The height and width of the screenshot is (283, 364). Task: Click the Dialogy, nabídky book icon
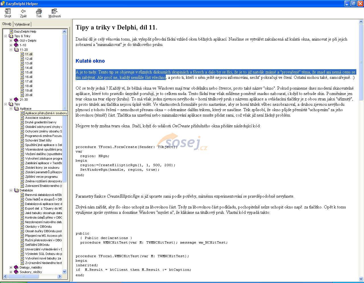coord(16,267)
